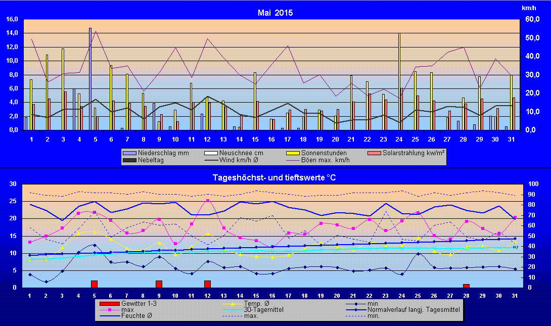551x326 pixels.
Task: Click the red thunderstorm bar on day 9
Action: 159,284
